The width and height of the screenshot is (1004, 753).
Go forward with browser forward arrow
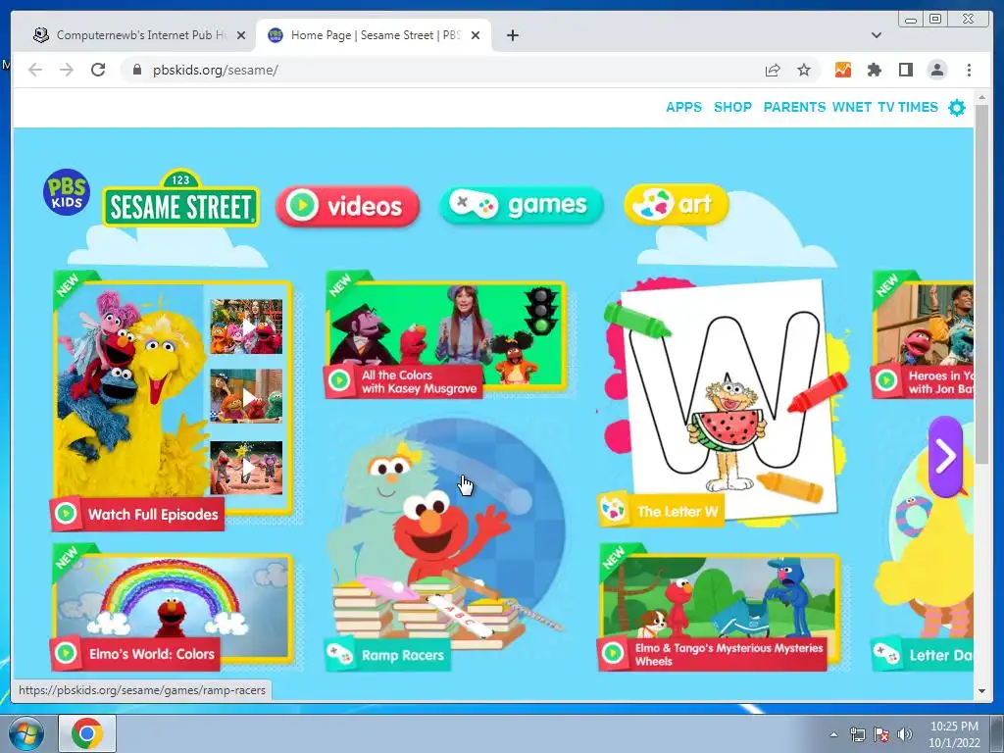click(67, 70)
